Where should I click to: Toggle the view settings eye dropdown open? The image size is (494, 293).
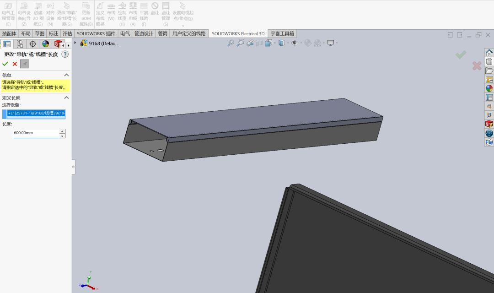301,43
